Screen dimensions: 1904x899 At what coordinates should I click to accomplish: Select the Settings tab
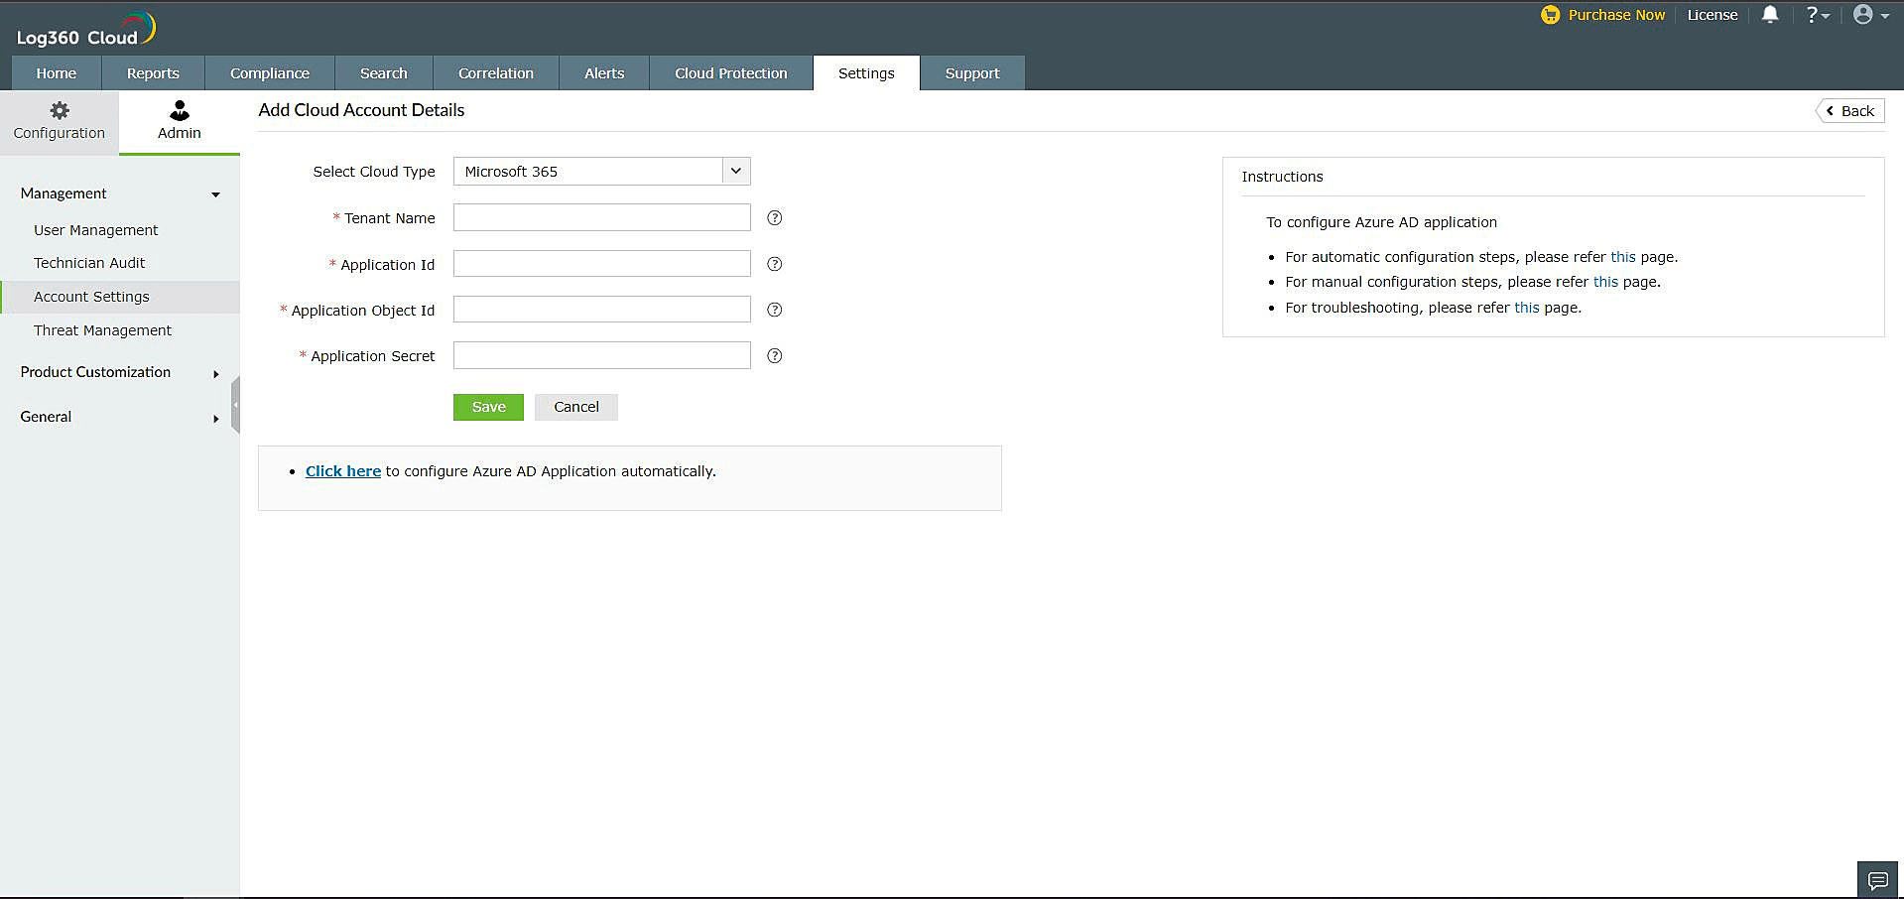coord(866,73)
